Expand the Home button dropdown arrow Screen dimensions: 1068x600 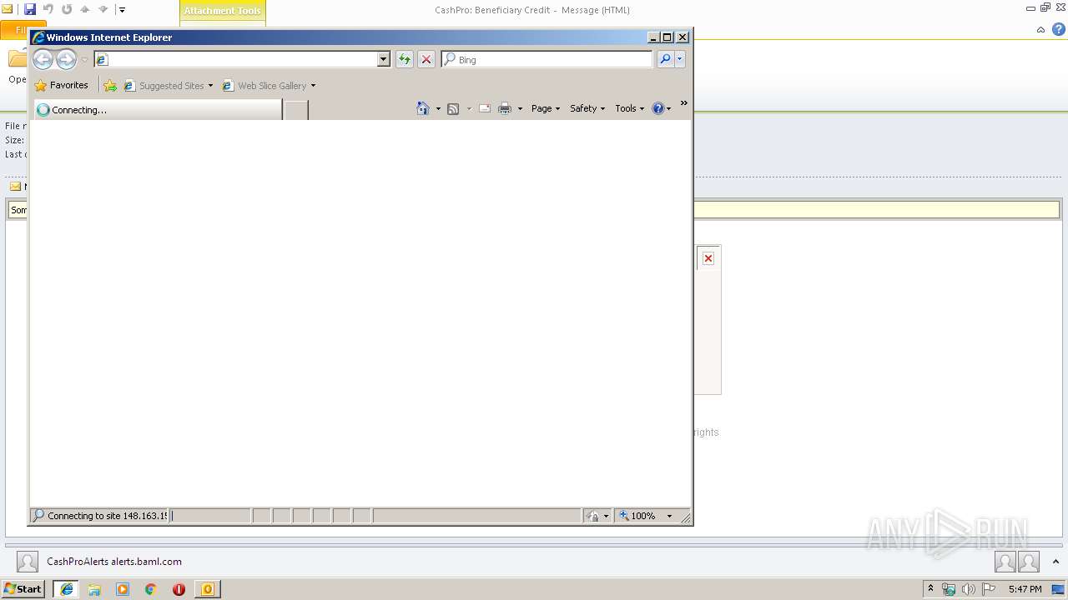pyautogui.click(x=438, y=108)
